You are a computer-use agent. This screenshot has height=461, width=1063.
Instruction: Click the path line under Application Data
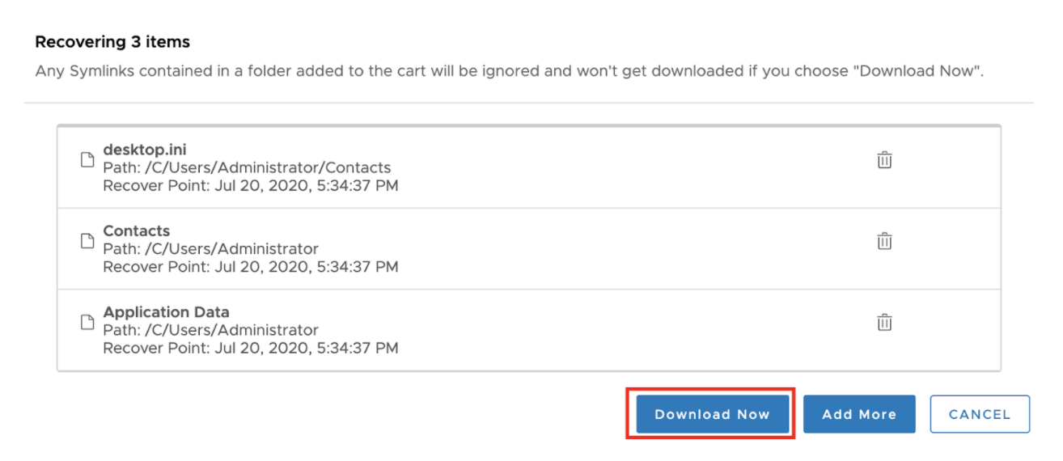[210, 330]
